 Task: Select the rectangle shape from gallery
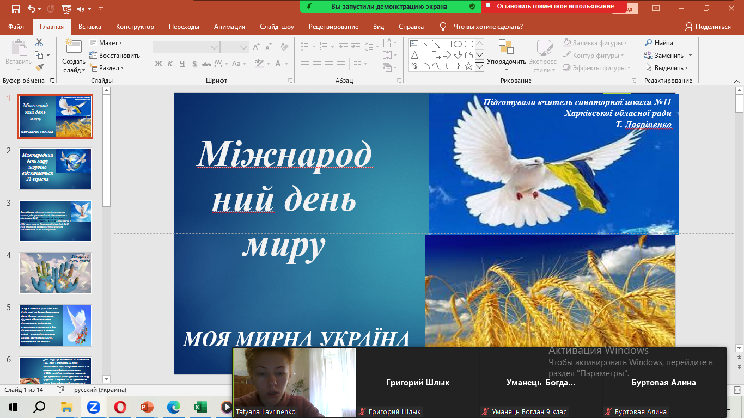(x=447, y=44)
